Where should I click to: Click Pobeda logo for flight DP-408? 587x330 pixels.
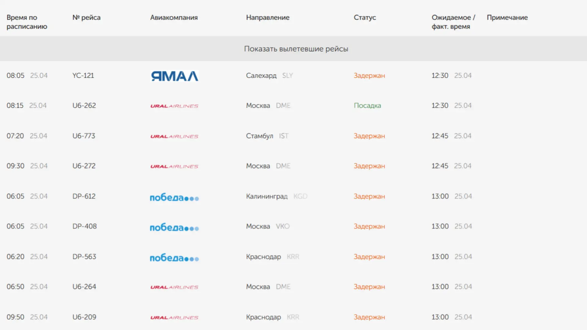click(174, 228)
